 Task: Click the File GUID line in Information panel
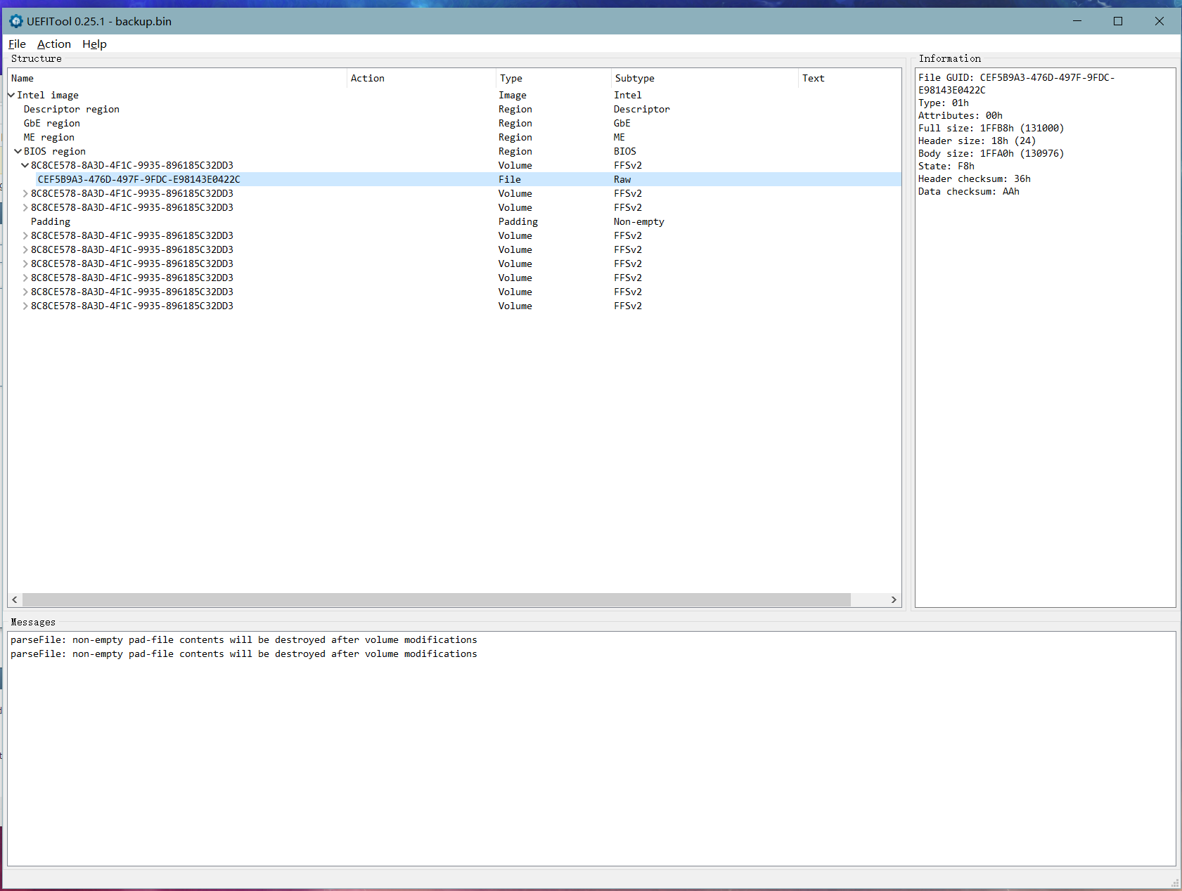pyautogui.click(x=1017, y=84)
